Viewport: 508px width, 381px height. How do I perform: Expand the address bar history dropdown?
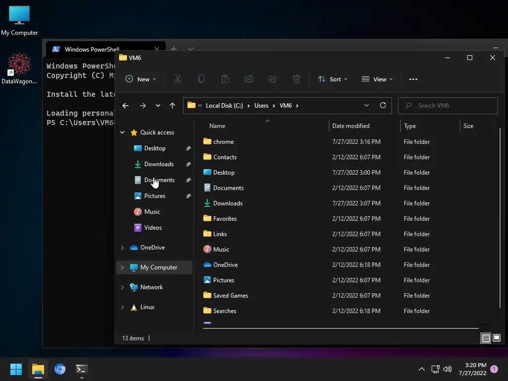pyautogui.click(x=367, y=105)
